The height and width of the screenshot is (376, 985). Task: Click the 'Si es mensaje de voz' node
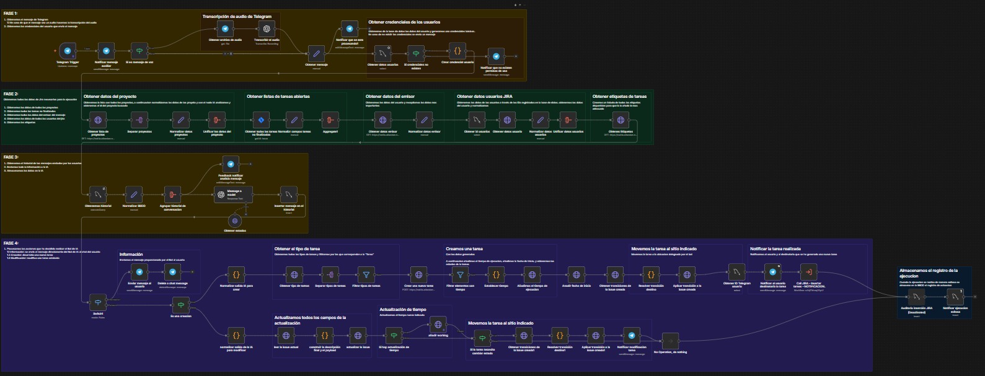click(x=139, y=51)
